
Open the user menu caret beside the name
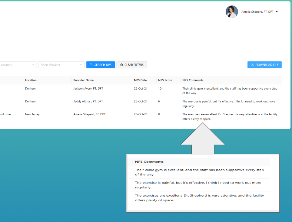277,12
